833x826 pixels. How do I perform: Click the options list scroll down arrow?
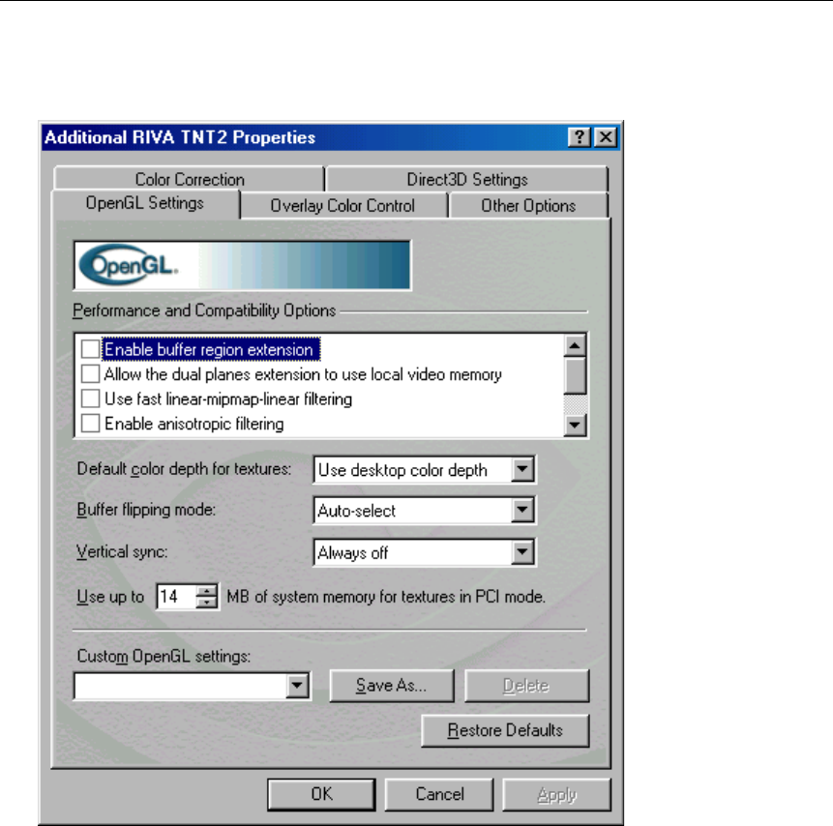point(575,425)
